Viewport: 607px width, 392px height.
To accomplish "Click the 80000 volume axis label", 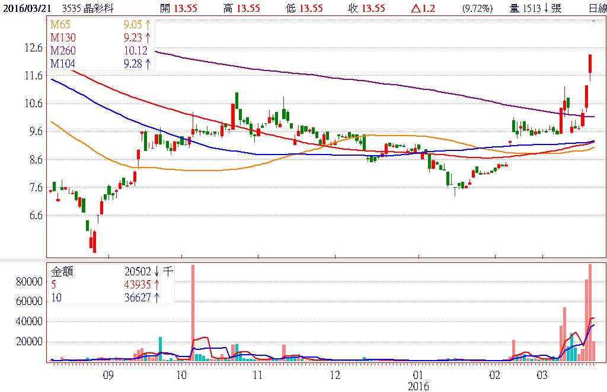I will pyautogui.click(x=29, y=282).
